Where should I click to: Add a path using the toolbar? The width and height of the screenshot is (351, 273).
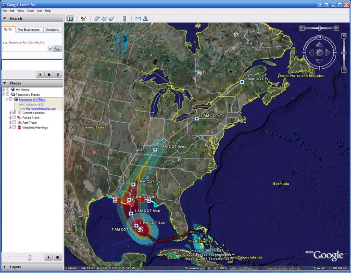104,19
